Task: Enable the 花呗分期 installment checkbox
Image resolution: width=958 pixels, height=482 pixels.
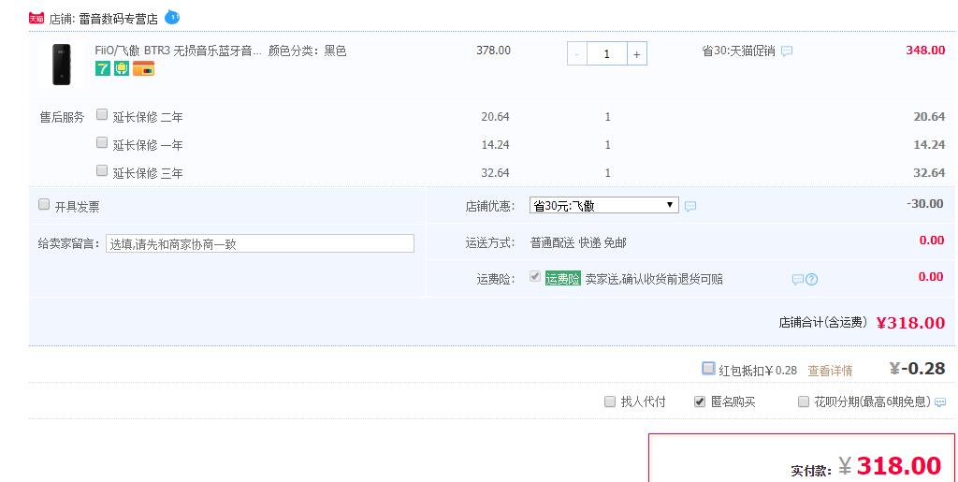Action: [x=804, y=402]
